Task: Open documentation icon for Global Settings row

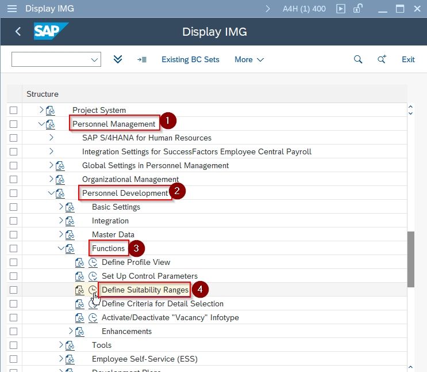Action: 60,166
